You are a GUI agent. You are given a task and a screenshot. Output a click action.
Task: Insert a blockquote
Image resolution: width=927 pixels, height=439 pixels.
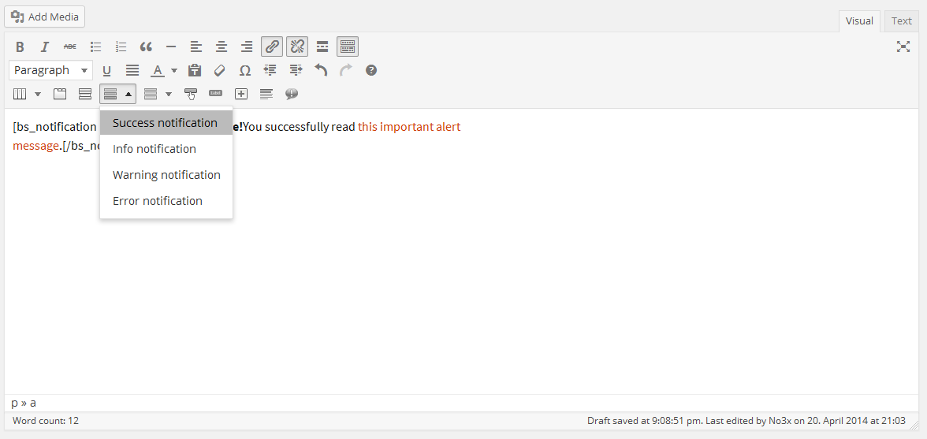click(146, 47)
